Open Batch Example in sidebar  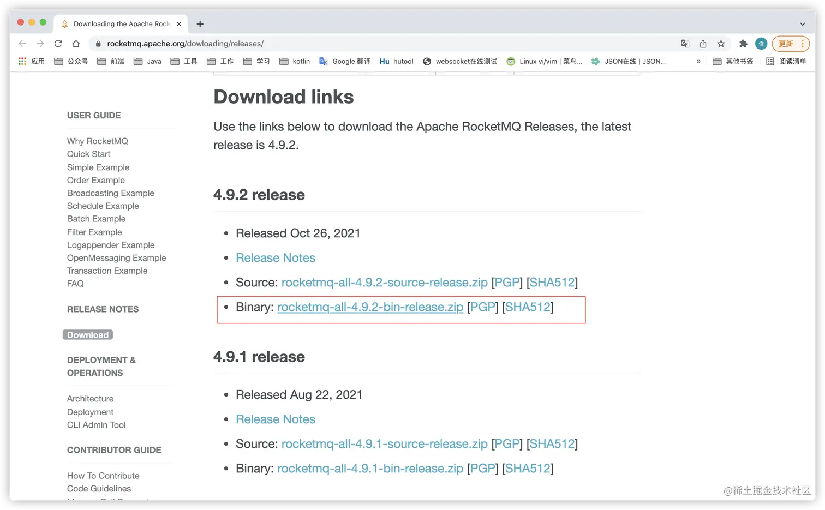pyautogui.click(x=96, y=219)
